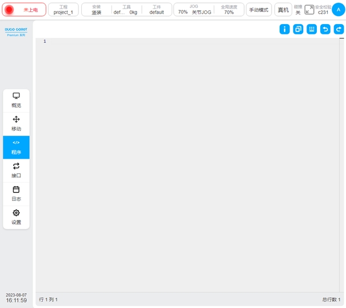Open the 安装 mounting setting
This screenshot has height=308, width=346.
pyautogui.click(x=96, y=10)
